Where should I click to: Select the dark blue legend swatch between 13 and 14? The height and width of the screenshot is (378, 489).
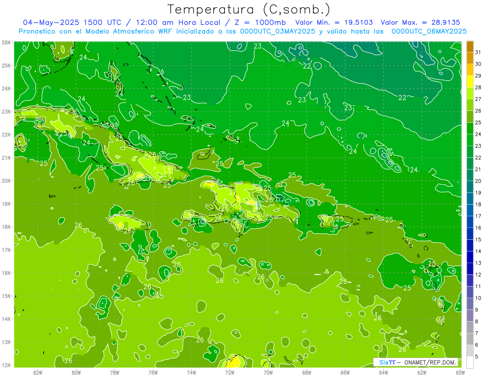click(470, 257)
